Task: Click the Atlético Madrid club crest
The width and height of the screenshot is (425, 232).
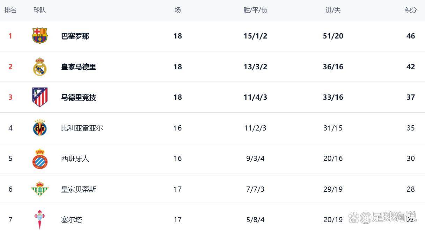Action: click(x=40, y=97)
